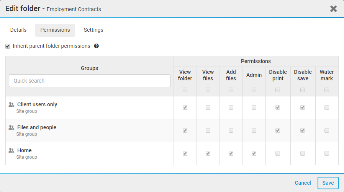The width and height of the screenshot is (344, 192).
Task: Check the View folder column header checkbox
Action: click(185, 90)
